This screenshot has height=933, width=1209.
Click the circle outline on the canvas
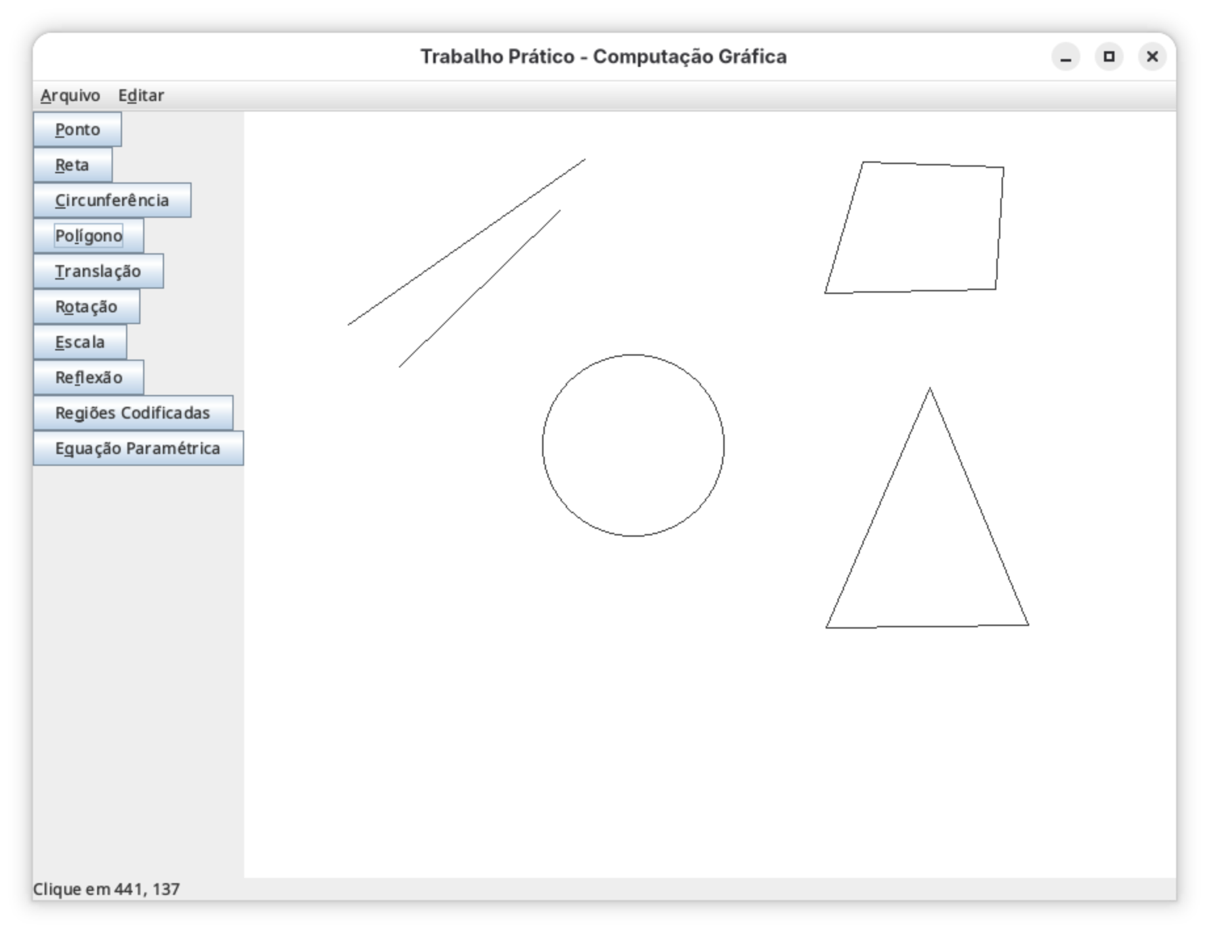coord(543,446)
